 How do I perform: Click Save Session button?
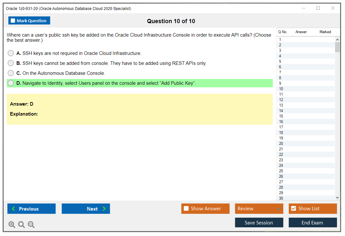click(x=259, y=223)
